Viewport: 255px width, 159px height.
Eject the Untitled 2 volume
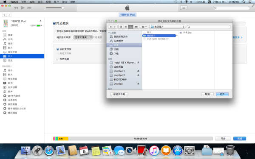coord(138,75)
